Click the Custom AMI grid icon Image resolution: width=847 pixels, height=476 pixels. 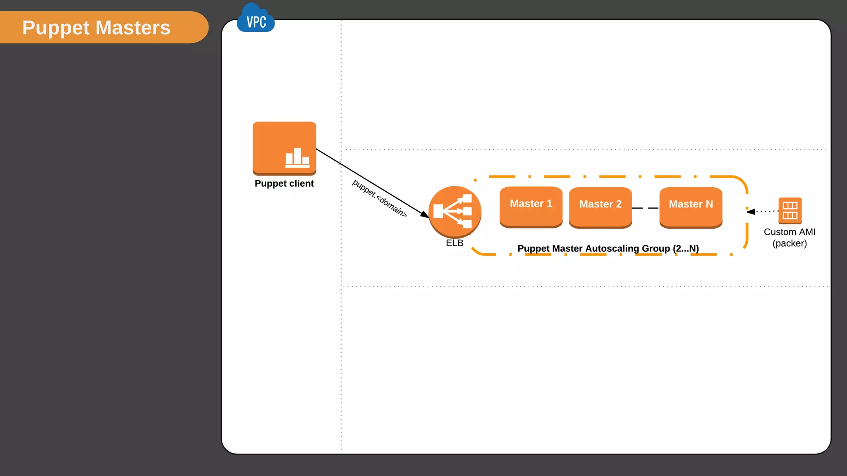(x=790, y=211)
